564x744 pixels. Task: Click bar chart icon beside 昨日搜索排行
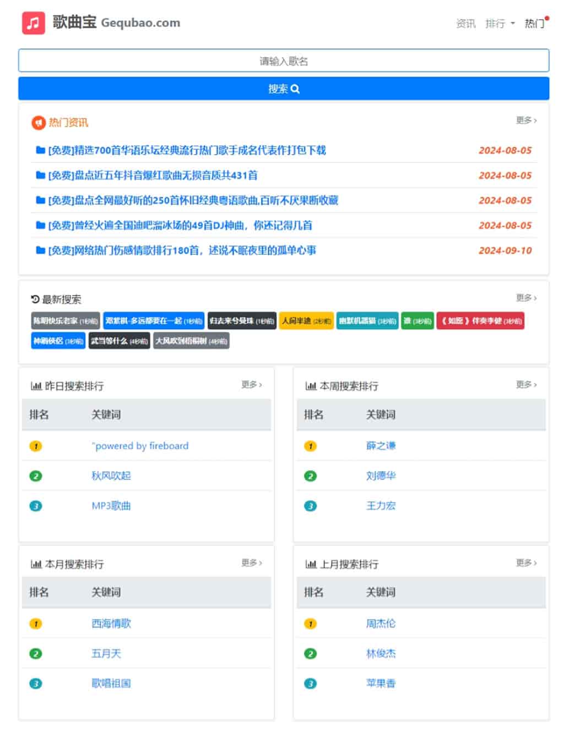point(36,386)
